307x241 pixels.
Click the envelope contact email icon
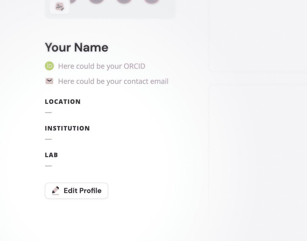click(49, 81)
